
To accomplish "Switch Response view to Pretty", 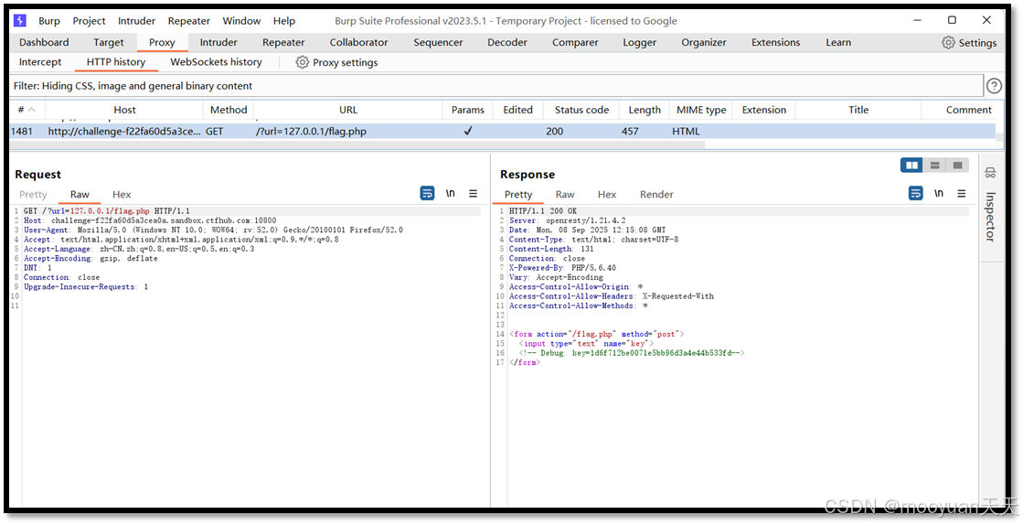I will point(518,195).
